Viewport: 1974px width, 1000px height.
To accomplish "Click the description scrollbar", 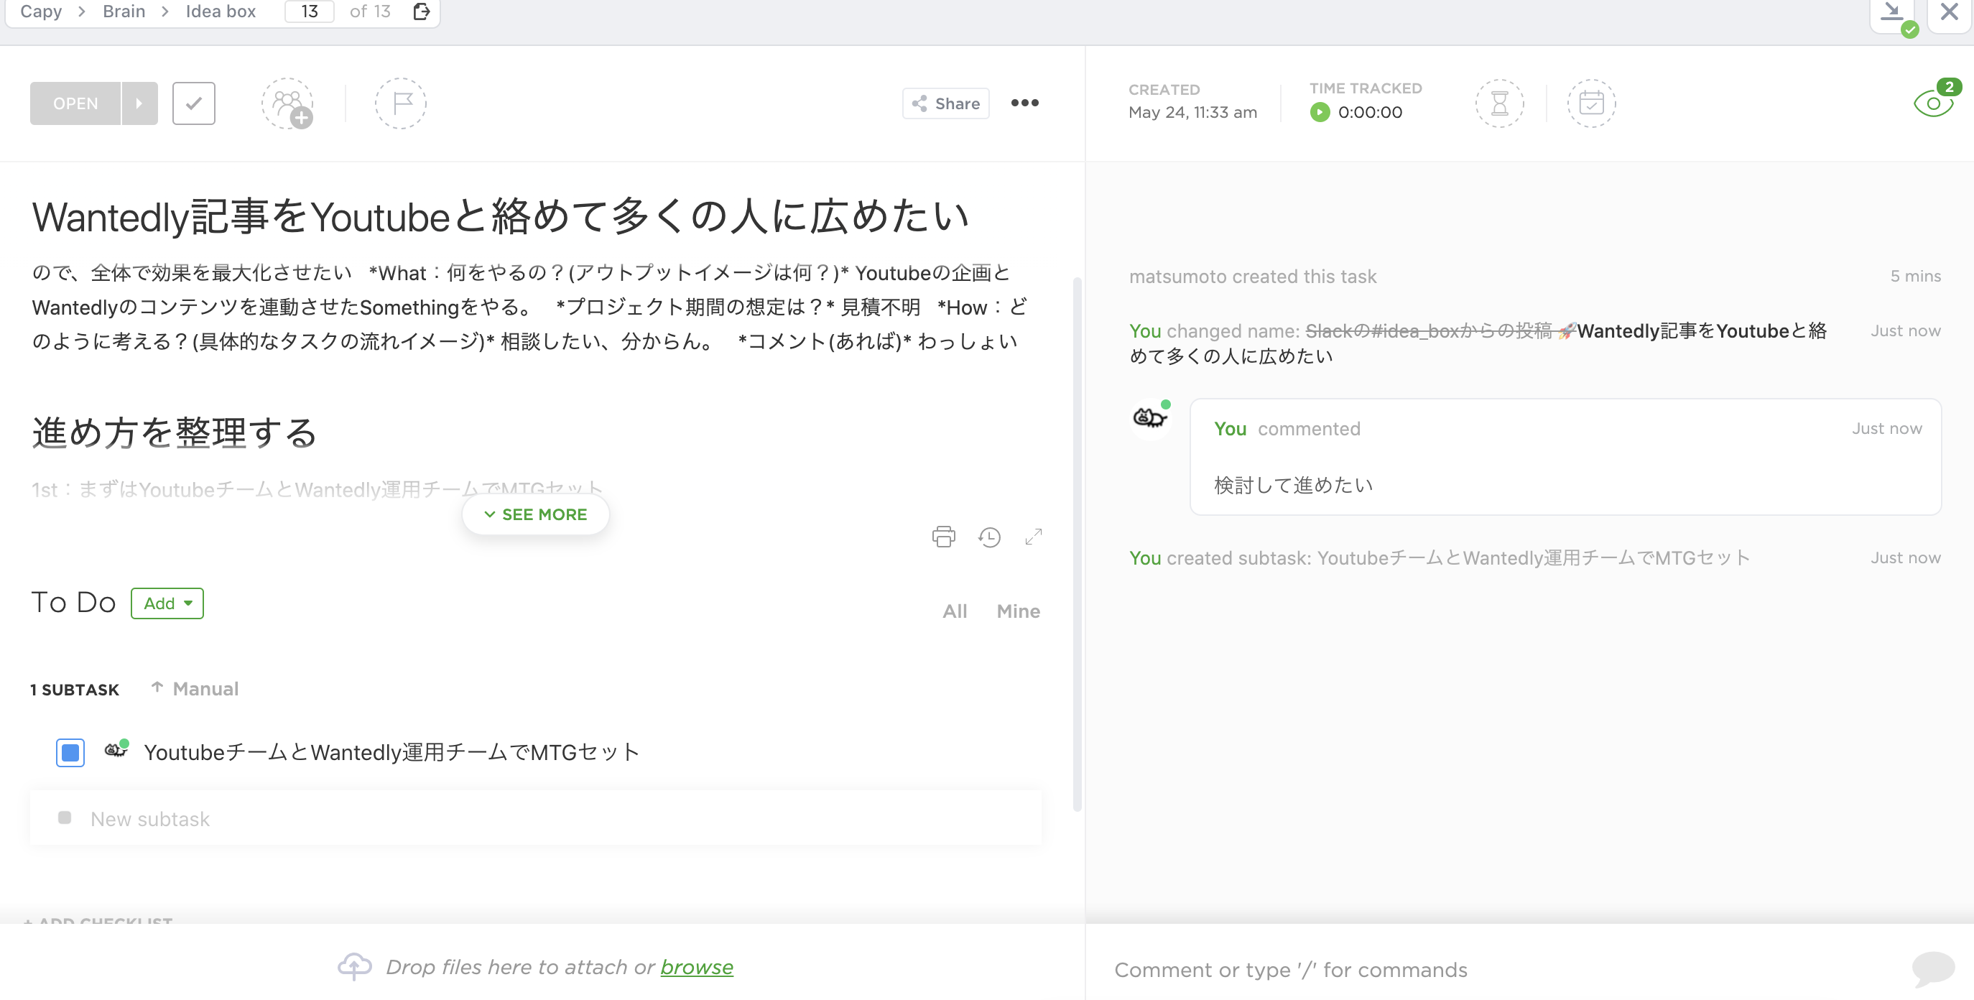I will tap(1077, 544).
